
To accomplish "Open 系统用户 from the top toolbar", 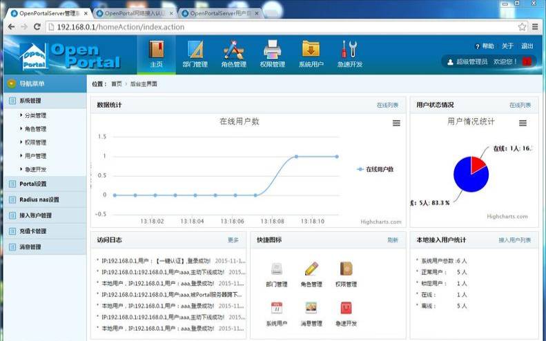I will tap(311, 54).
